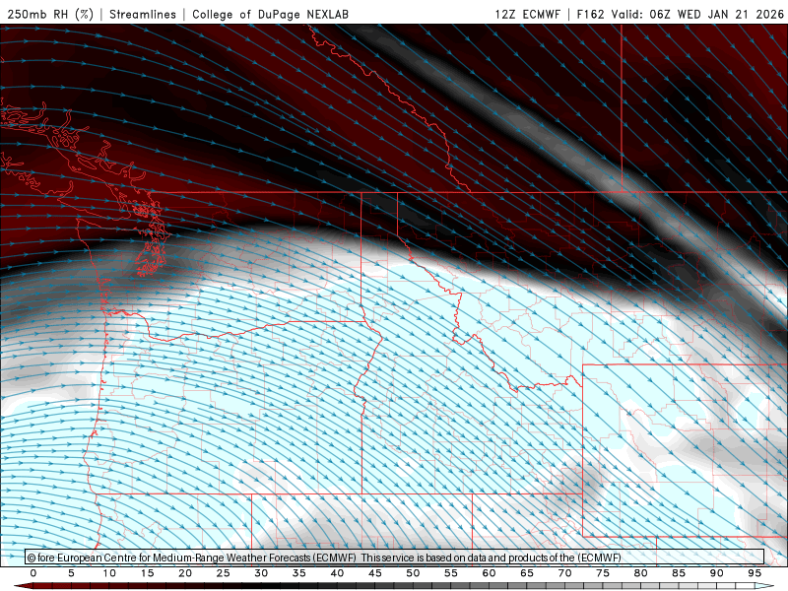Click the '65' value on the legend
Viewport: 788px width, 591px height.
tap(527, 573)
